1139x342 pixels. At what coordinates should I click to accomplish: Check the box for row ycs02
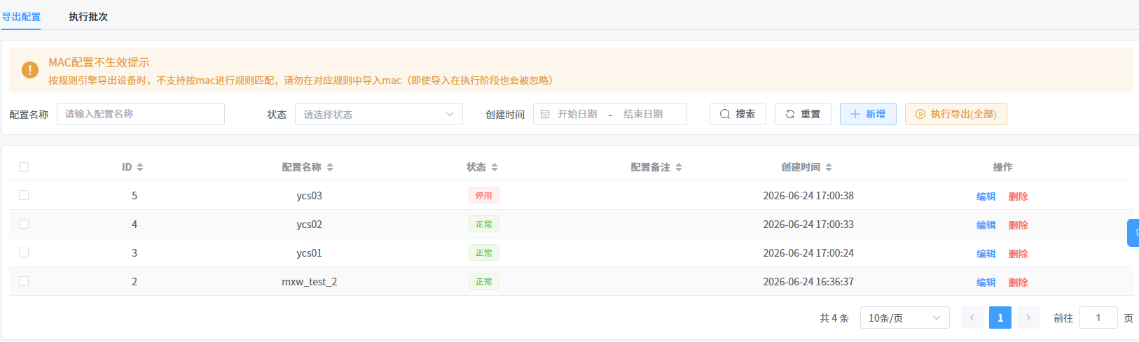click(24, 224)
